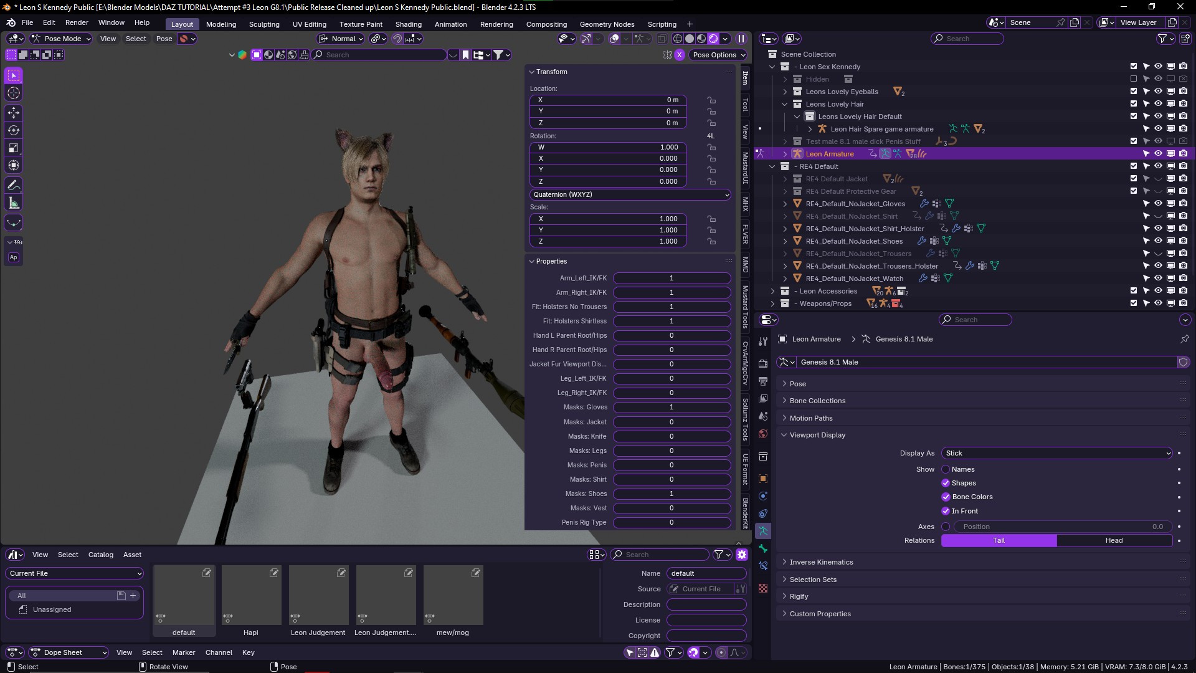
Task: Select the Unassigned catalog
Action: 52,609
